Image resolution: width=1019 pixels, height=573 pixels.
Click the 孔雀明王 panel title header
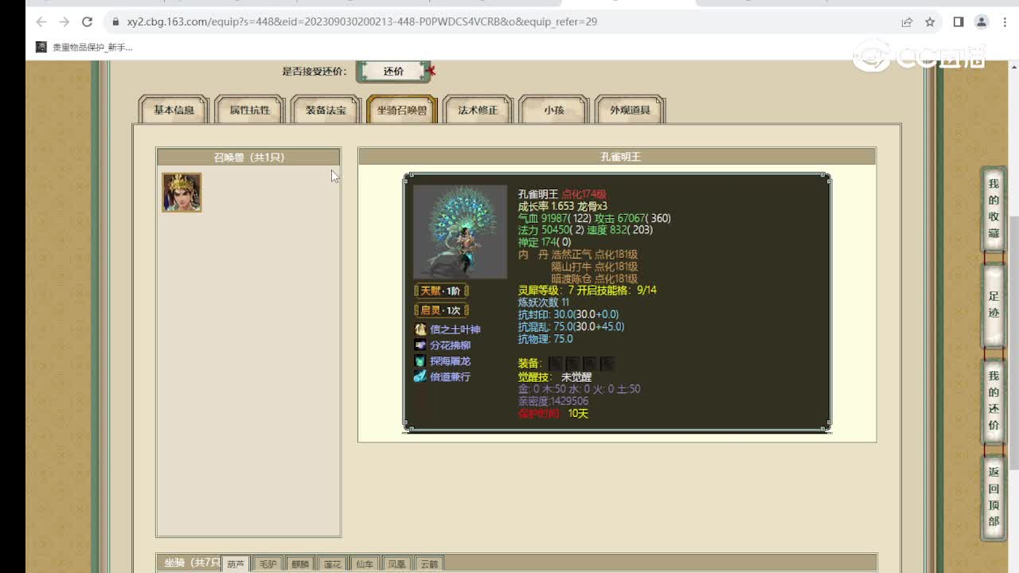(617, 157)
